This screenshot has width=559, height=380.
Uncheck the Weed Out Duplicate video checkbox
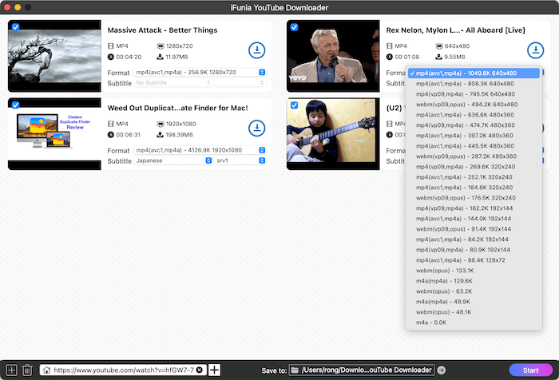pos(16,105)
